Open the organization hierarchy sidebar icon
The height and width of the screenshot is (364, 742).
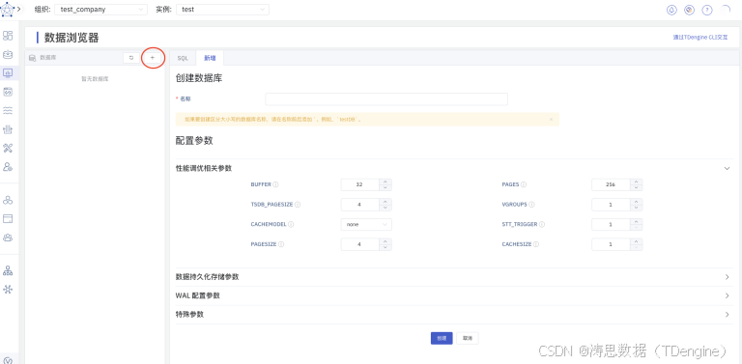8,270
